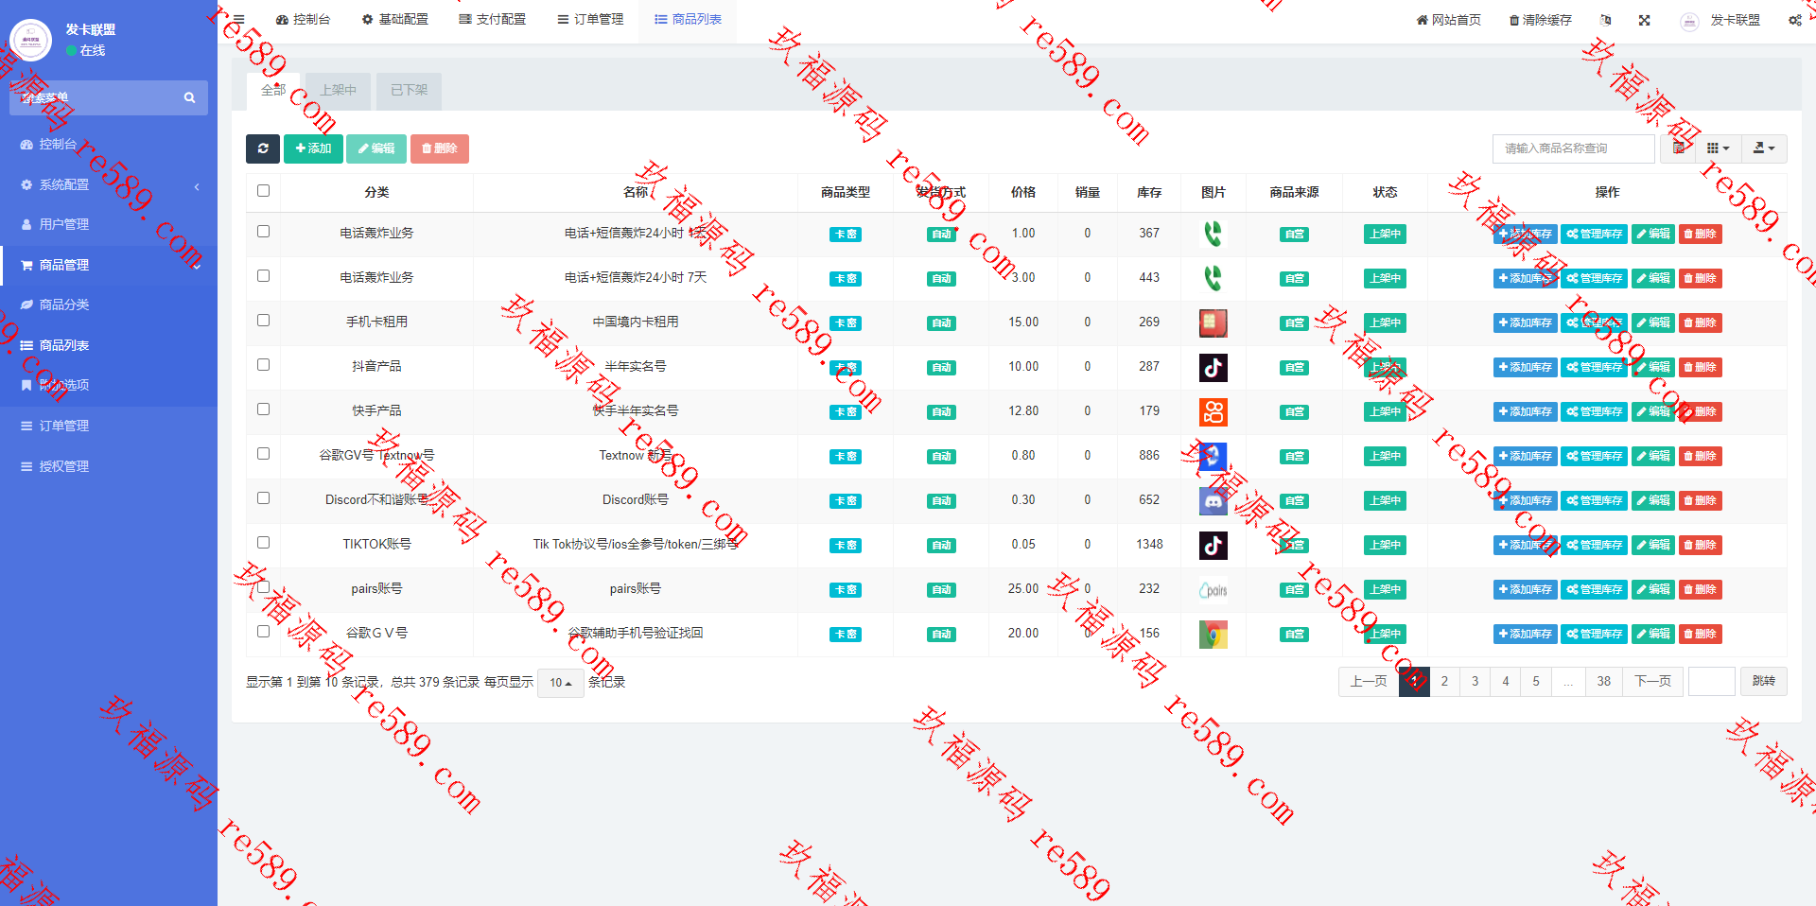Screen dimensions: 1816x906
Task: Switch to the 已下架 tab
Action: click(410, 90)
